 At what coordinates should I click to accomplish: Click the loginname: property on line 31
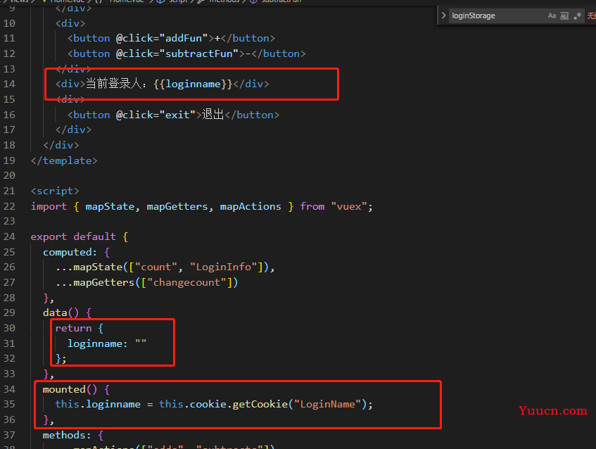pyautogui.click(x=98, y=343)
